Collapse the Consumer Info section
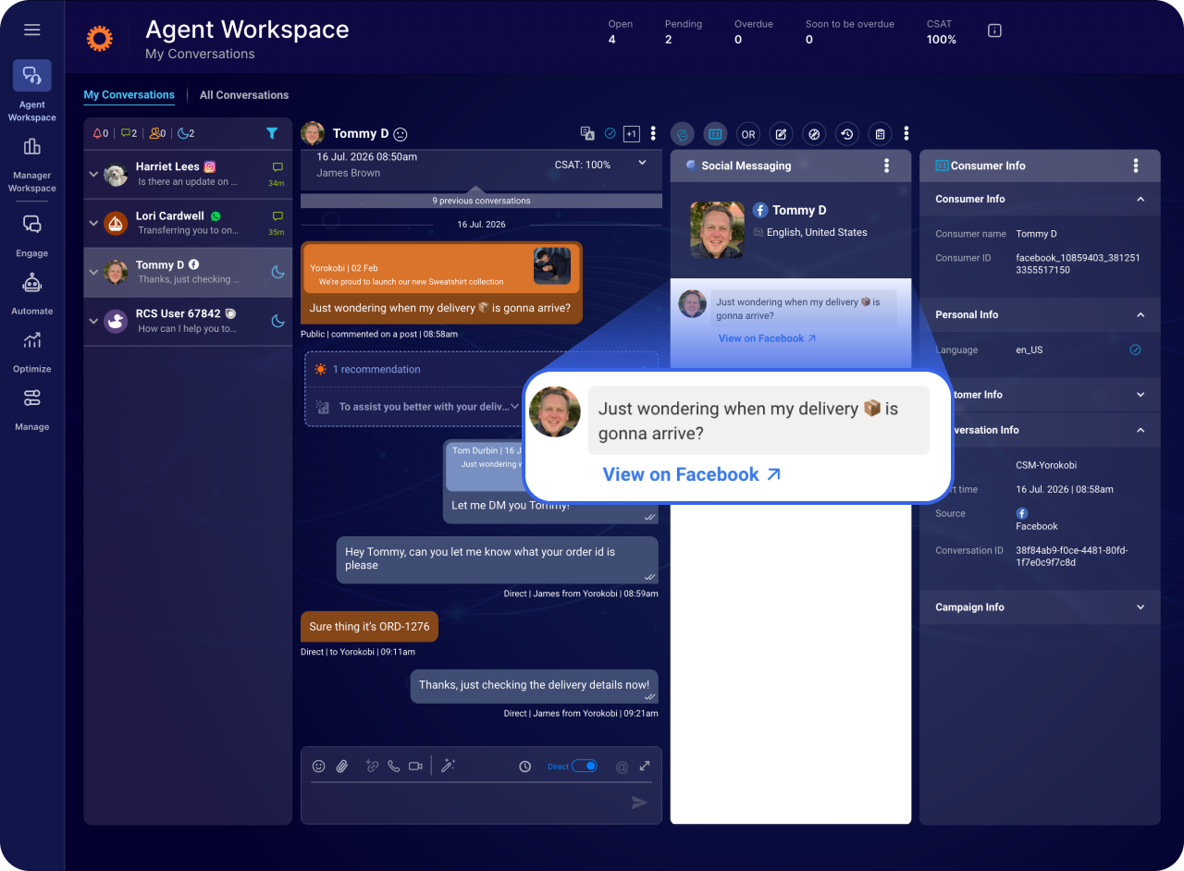1184x871 pixels. tap(1141, 199)
